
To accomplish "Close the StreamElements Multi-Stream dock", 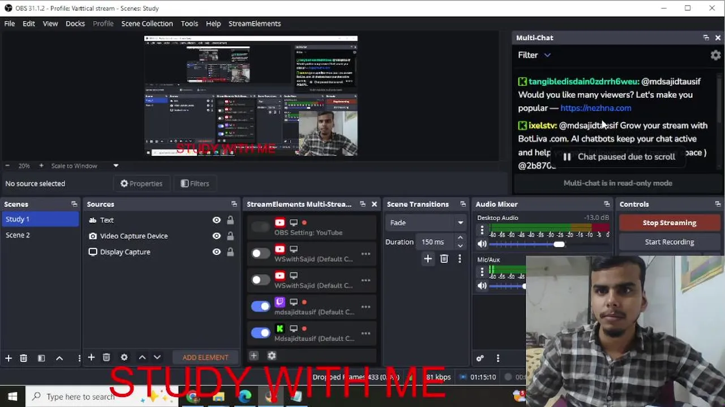I will [x=374, y=204].
